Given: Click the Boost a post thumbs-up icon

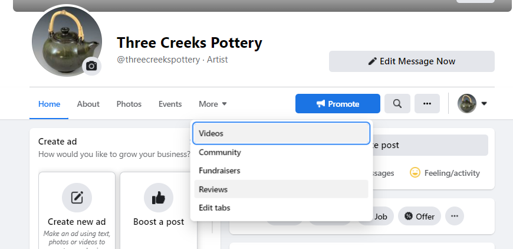Looking at the screenshot, I should tap(158, 197).
